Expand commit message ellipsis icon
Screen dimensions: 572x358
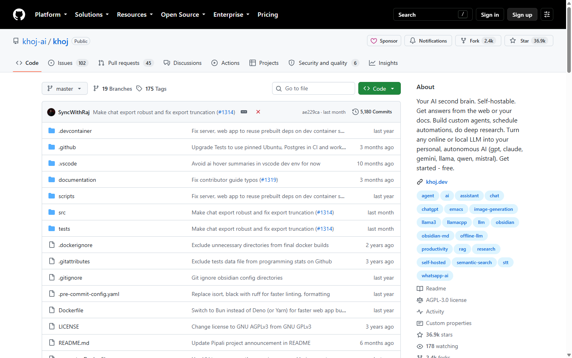244,112
